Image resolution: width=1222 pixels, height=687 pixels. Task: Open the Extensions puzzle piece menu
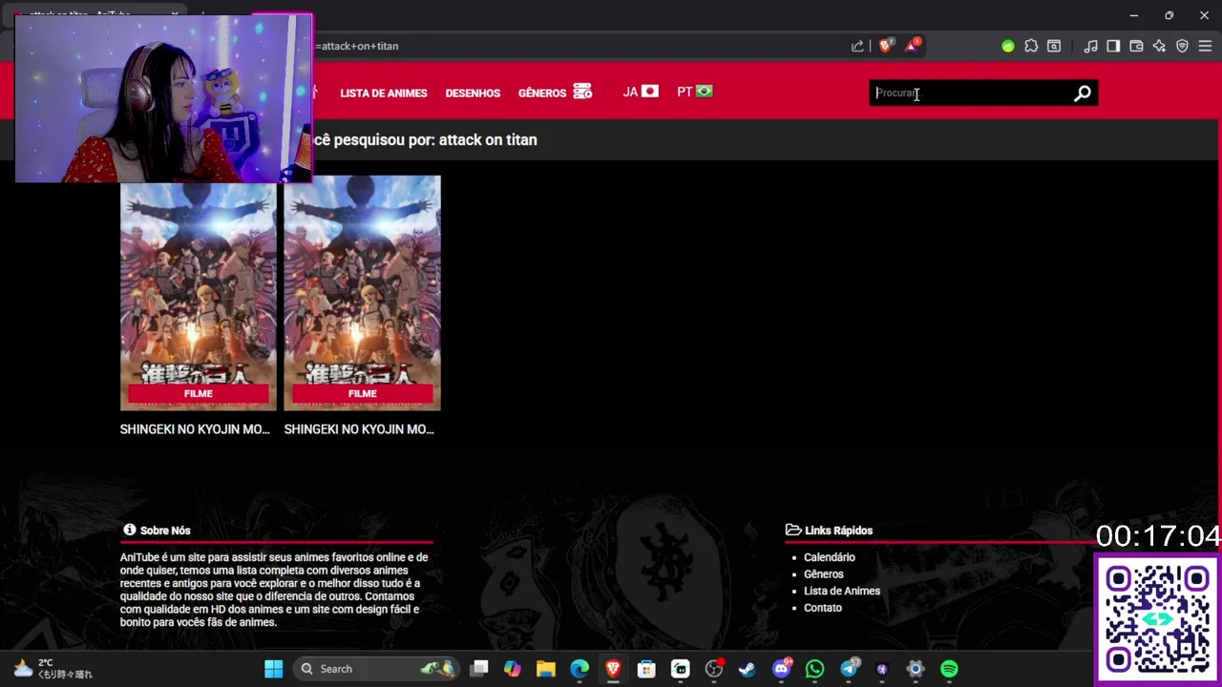pos(1031,46)
